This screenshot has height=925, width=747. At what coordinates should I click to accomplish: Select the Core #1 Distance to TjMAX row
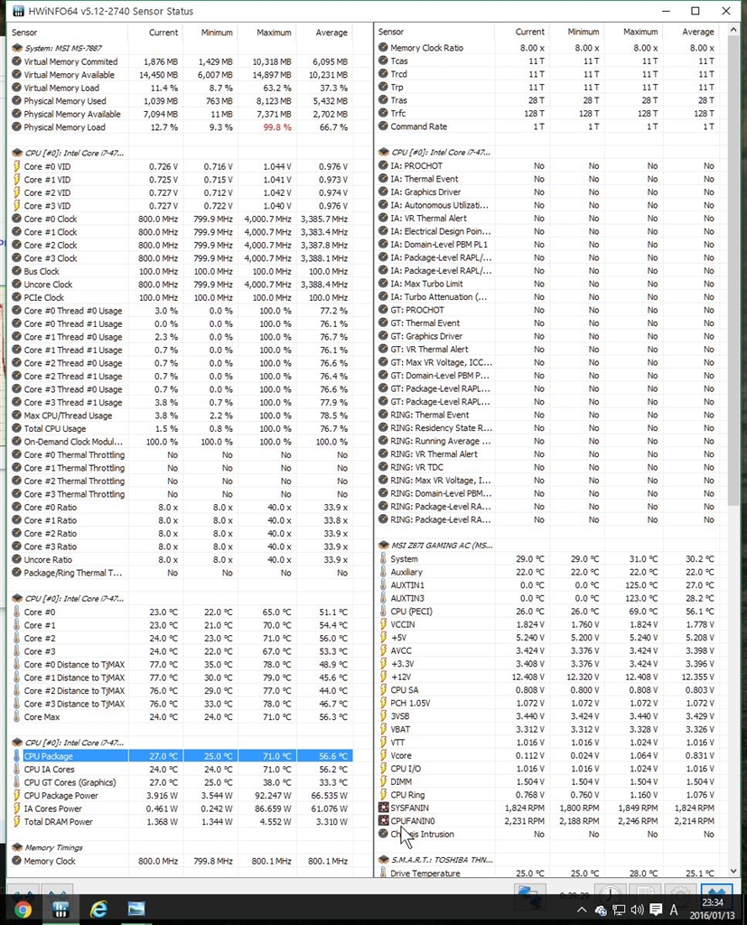pos(182,677)
